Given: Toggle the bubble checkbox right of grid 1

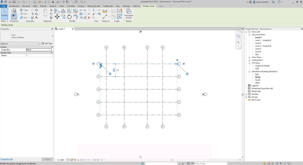Looking at the screenshot, I should (x=184, y=64).
